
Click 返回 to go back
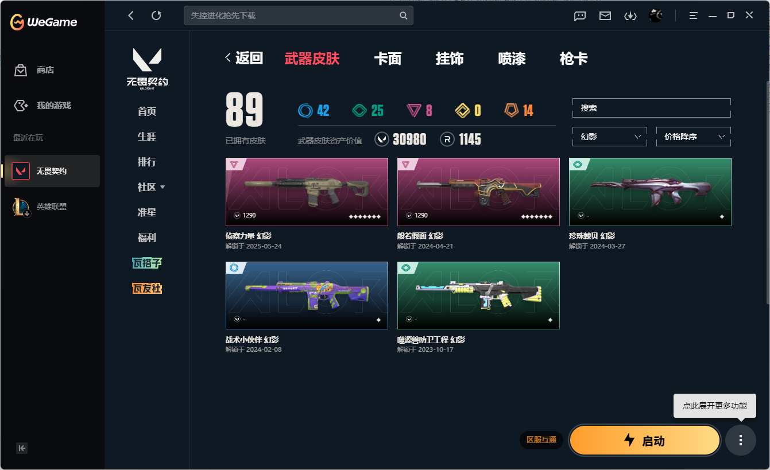(x=244, y=58)
